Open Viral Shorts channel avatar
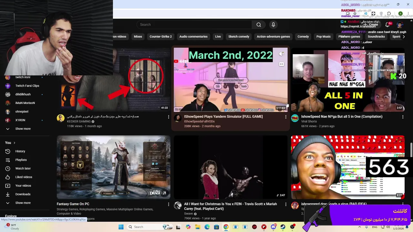This screenshot has width=413, height=232. coord(295,118)
